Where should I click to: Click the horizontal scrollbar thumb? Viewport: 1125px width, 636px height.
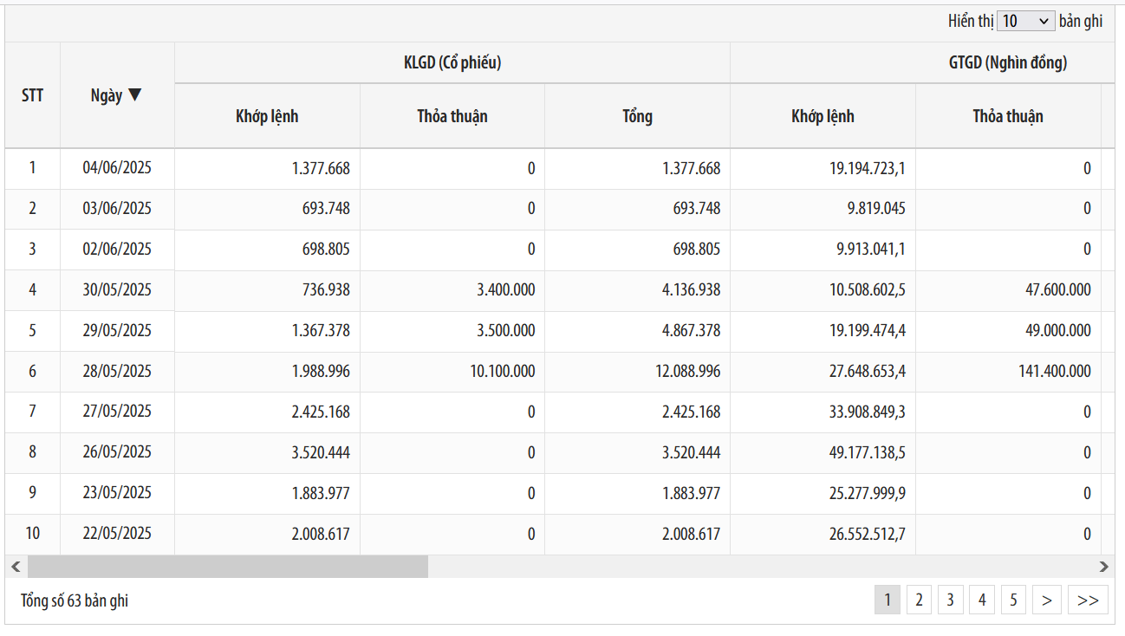tap(227, 567)
